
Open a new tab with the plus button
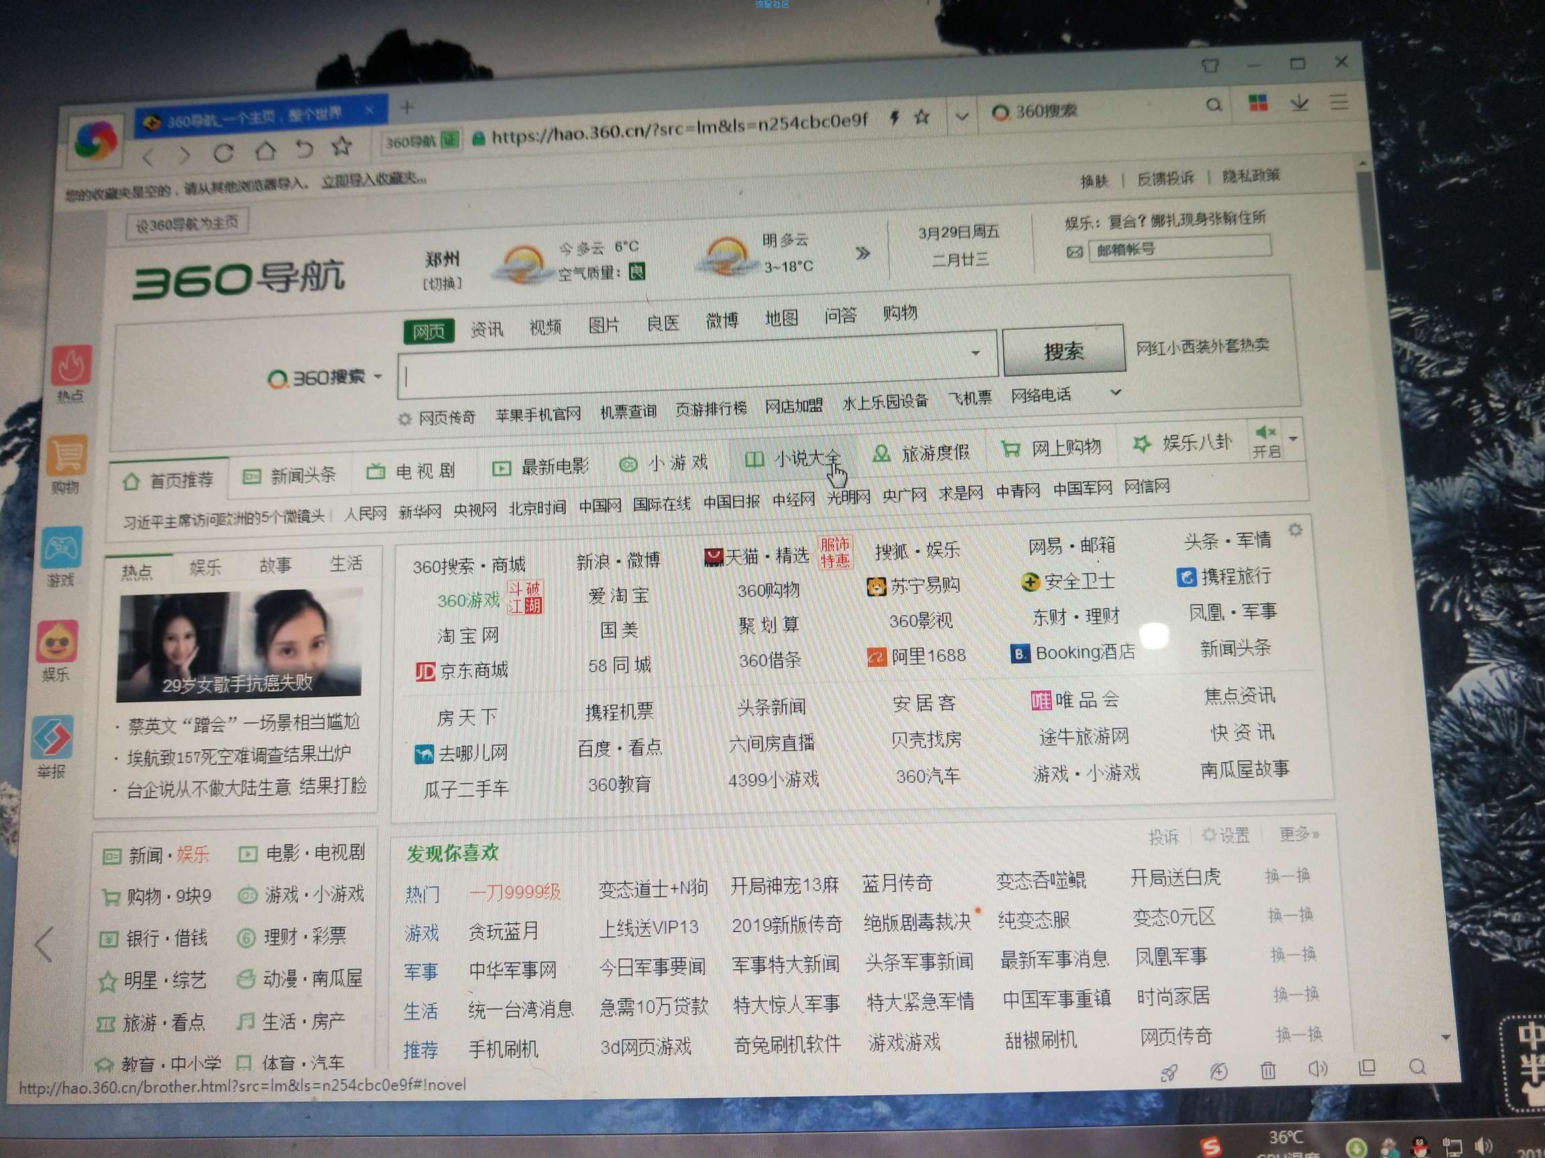click(x=407, y=107)
